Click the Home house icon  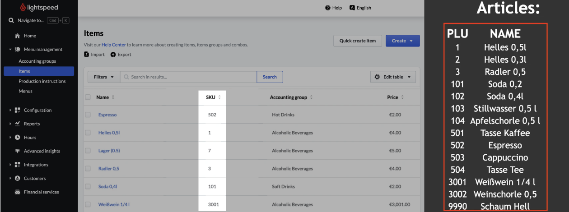18,36
